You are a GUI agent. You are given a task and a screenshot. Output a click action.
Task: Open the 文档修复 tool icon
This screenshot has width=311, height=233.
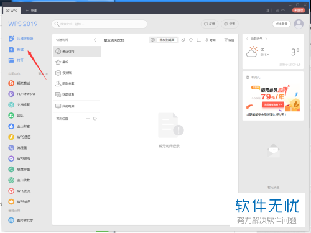pyautogui.click(x=11, y=104)
